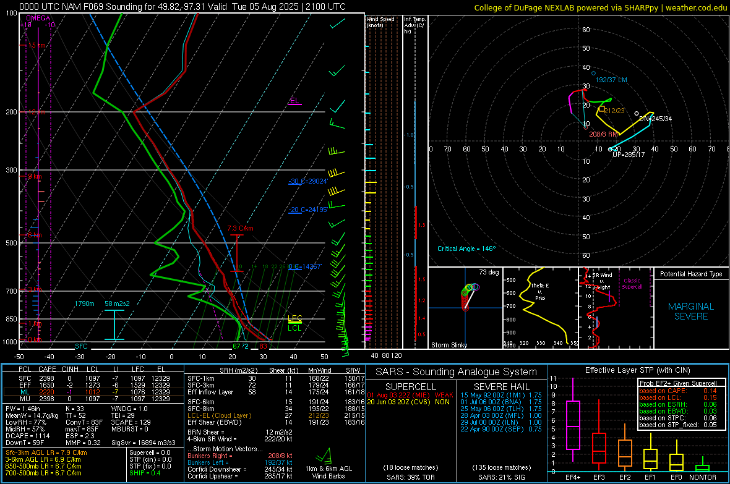
Task: Click the green SHIP = 0.4 value
Action: click(145, 473)
